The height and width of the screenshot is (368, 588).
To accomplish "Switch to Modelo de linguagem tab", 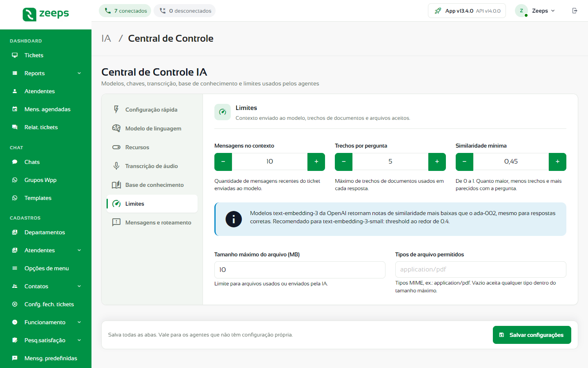I will pos(152,128).
